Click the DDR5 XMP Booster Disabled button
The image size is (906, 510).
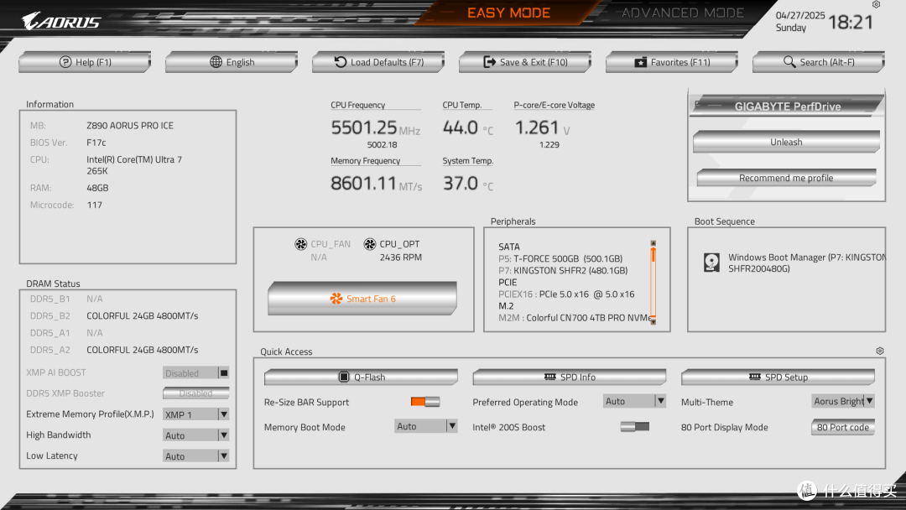(x=195, y=393)
